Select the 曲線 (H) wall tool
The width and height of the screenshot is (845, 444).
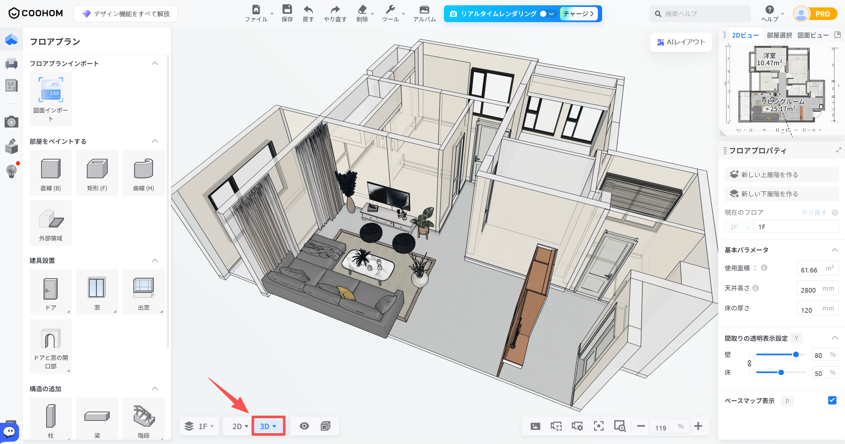(x=144, y=173)
